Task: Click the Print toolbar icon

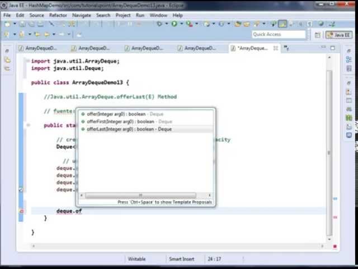Action: click(x=40, y=24)
